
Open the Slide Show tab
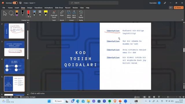59,8
